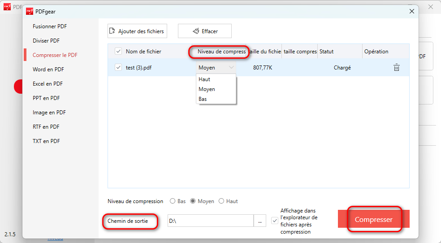Viewport: 441px width, 243px height.
Task: Open Fusionner PDF in the sidebar
Action: [50, 26]
